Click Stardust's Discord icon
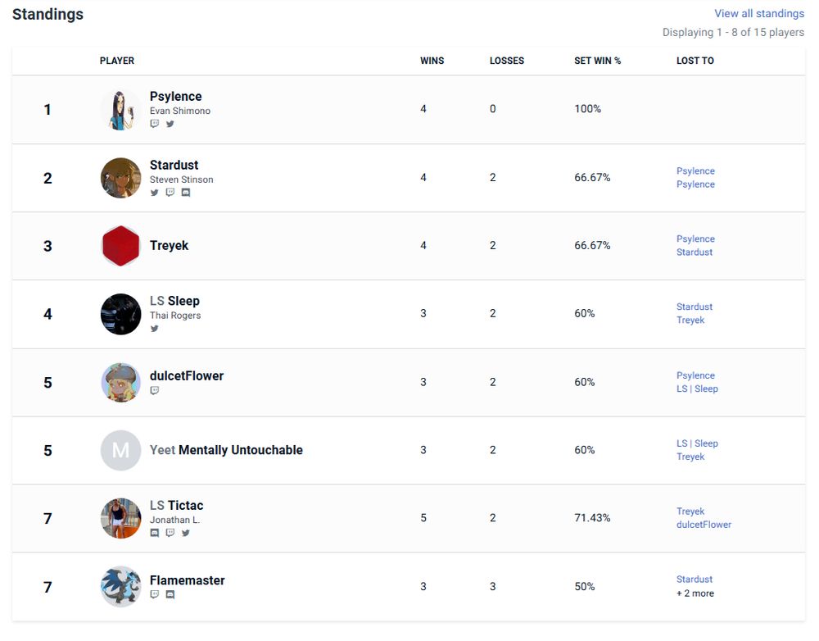The height and width of the screenshot is (641, 819). point(186,193)
